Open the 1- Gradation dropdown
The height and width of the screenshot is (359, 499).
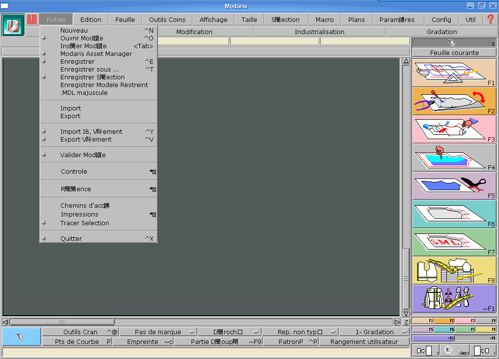coord(374,332)
